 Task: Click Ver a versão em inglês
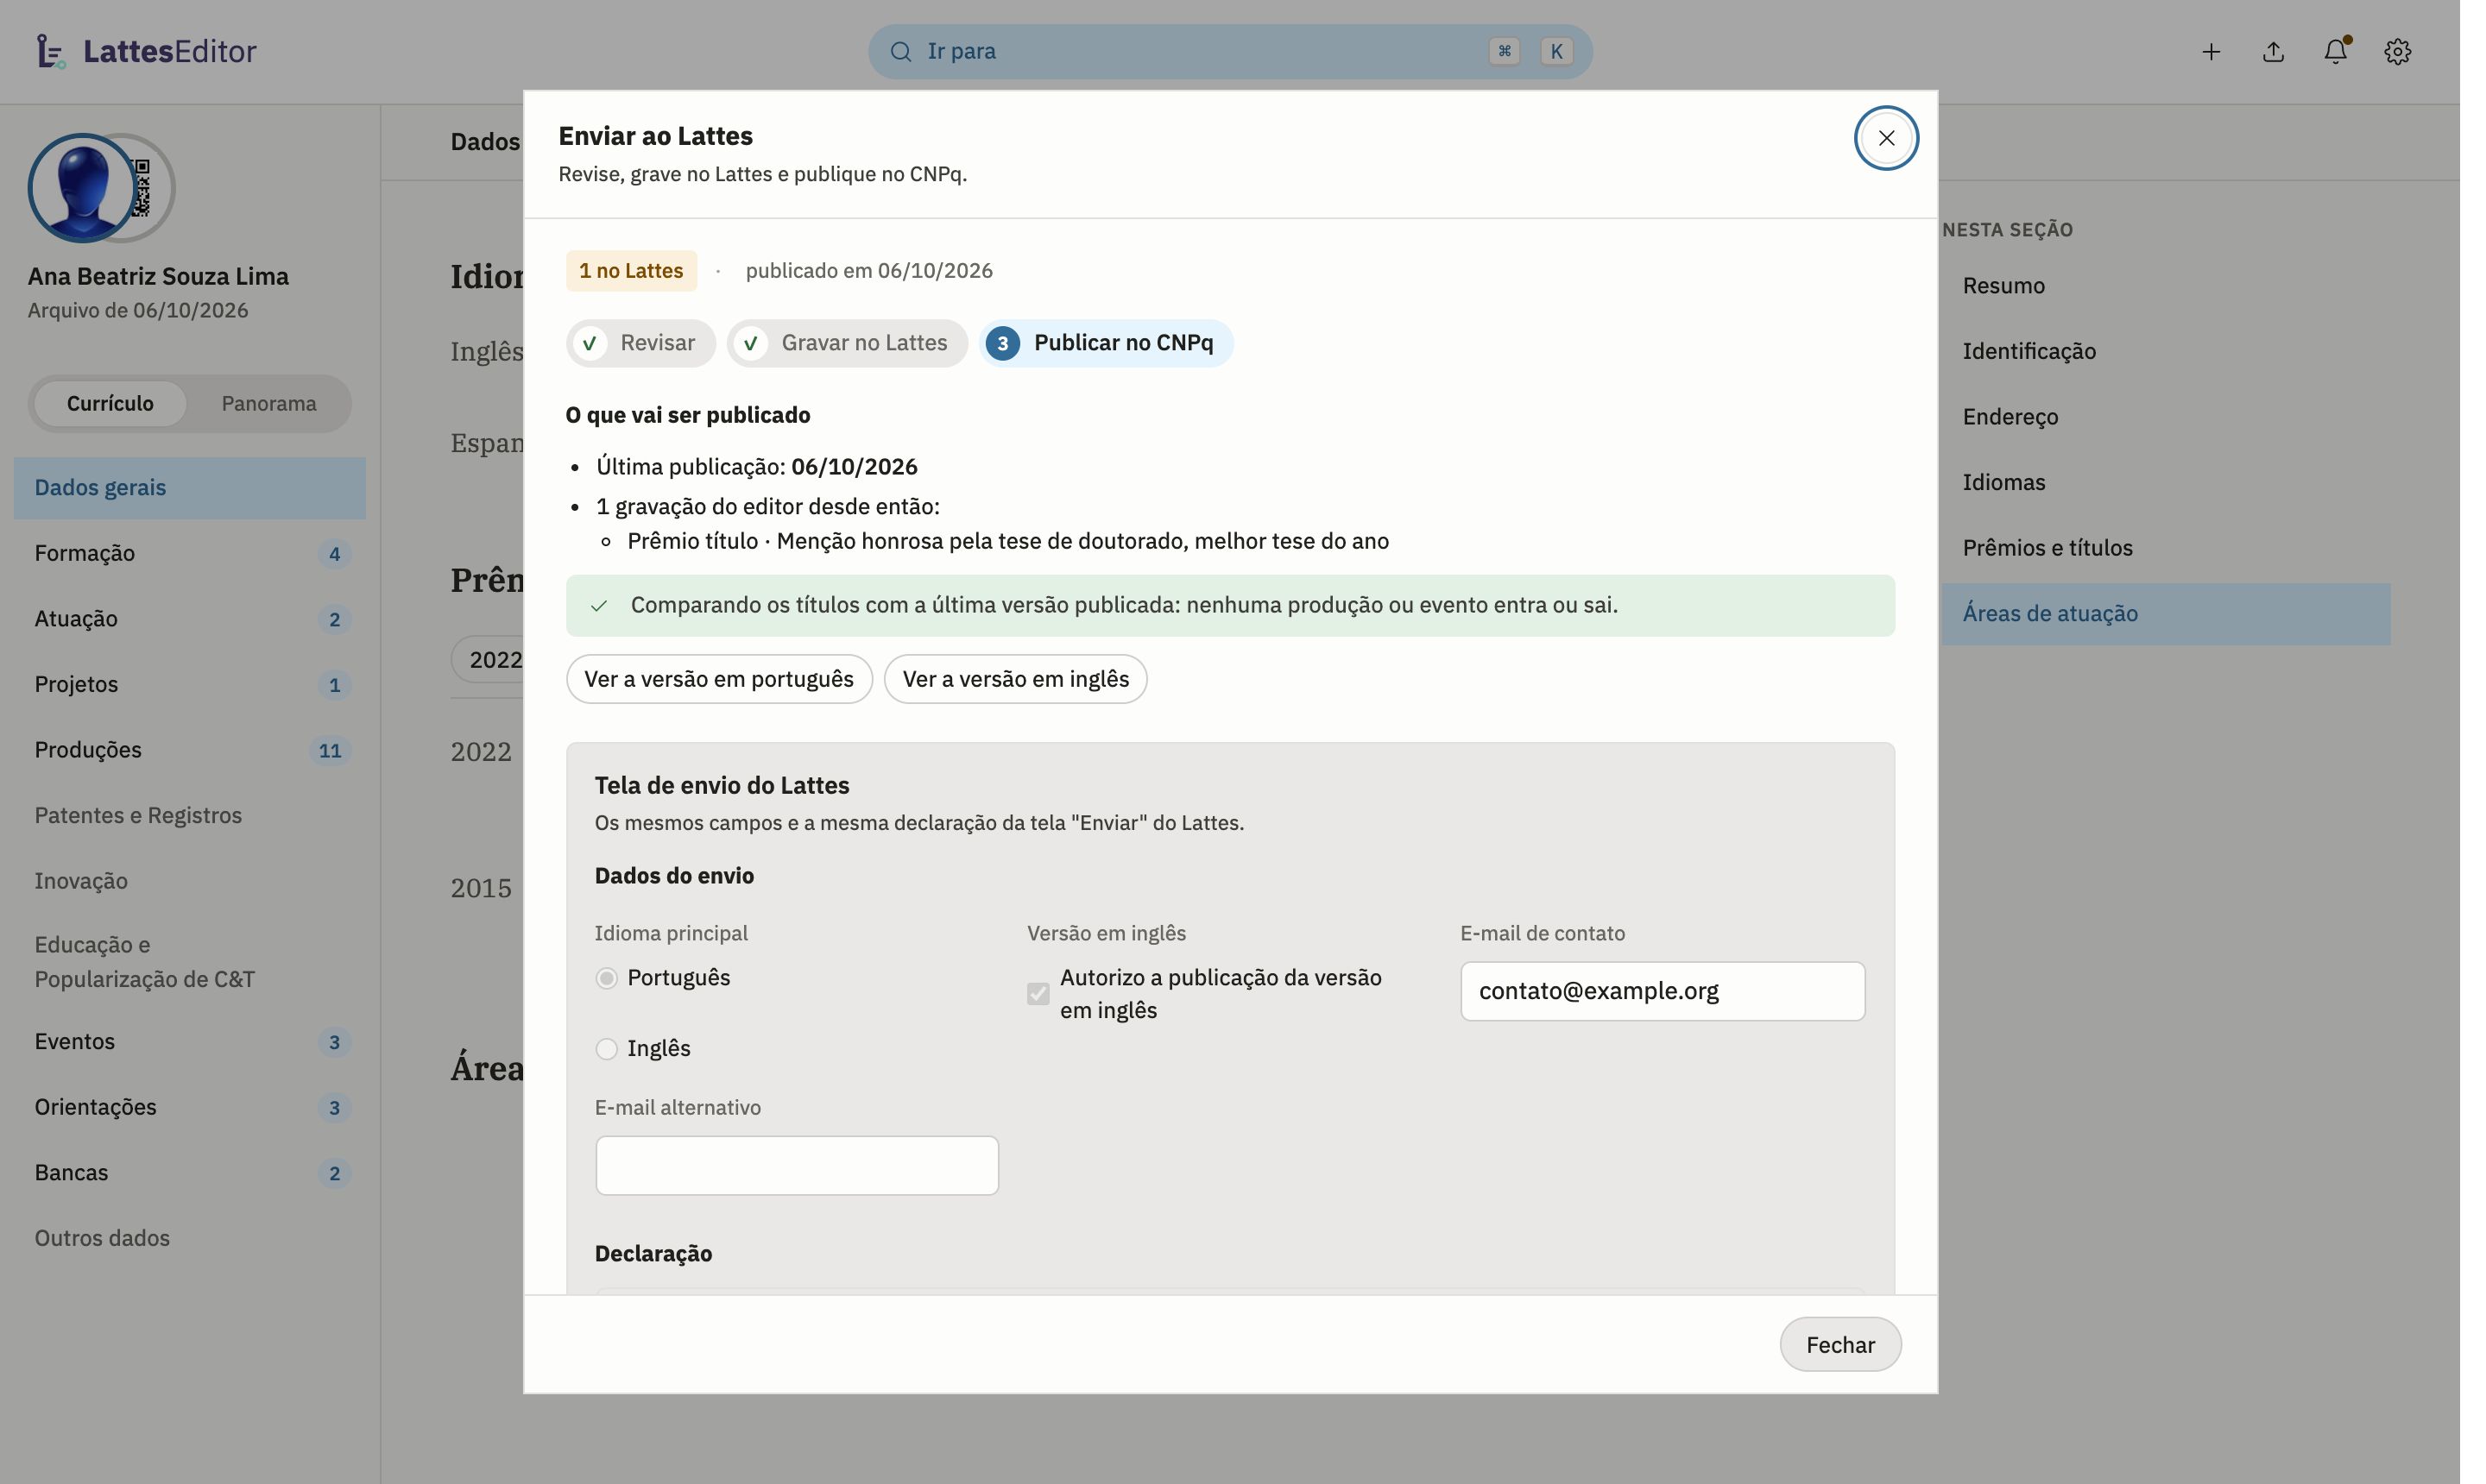[x=1015, y=679]
